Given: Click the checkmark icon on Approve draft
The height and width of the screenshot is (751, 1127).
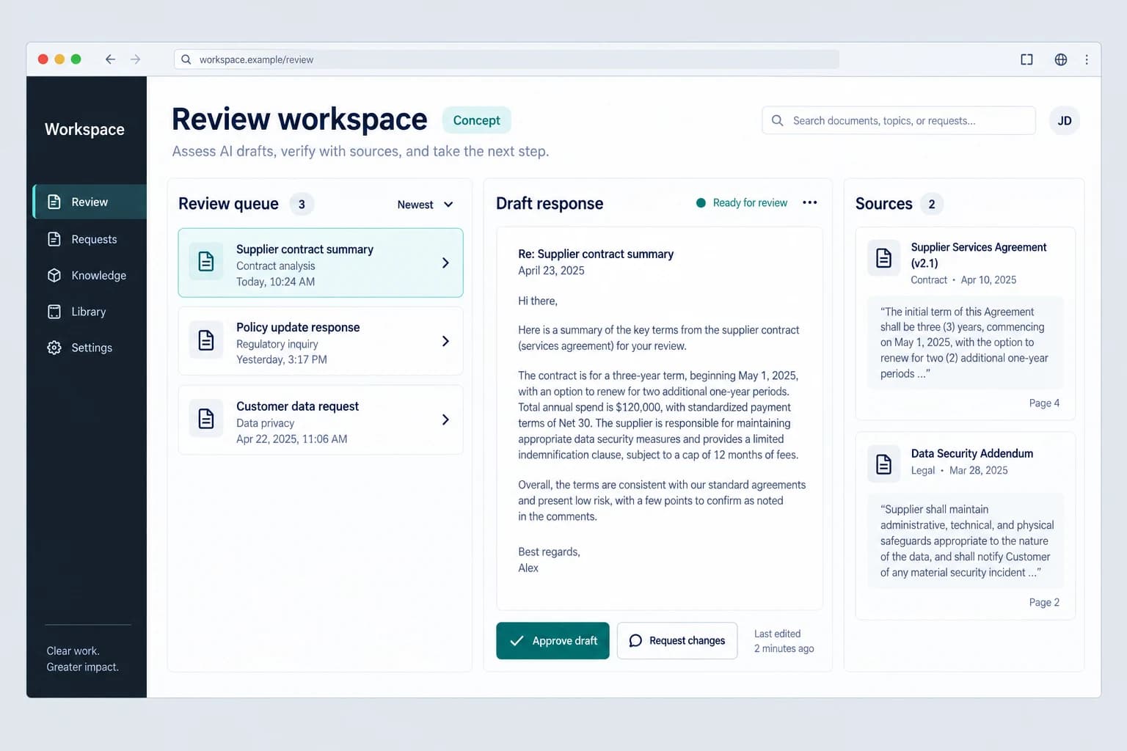Looking at the screenshot, I should click(517, 640).
